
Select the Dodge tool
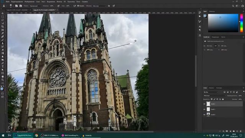coord(3,60)
